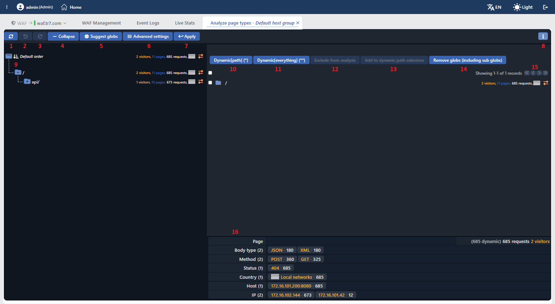Open the info panel with the i icon
The width and height of the screenshot is (555, 304).
tap(543, 36)
